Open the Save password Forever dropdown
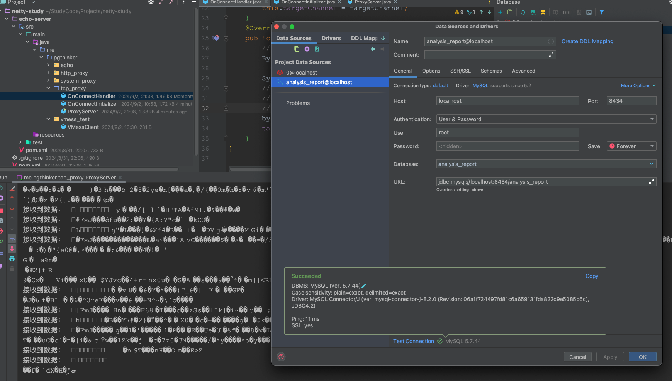The image size is (672, 381). pos(631,146)
